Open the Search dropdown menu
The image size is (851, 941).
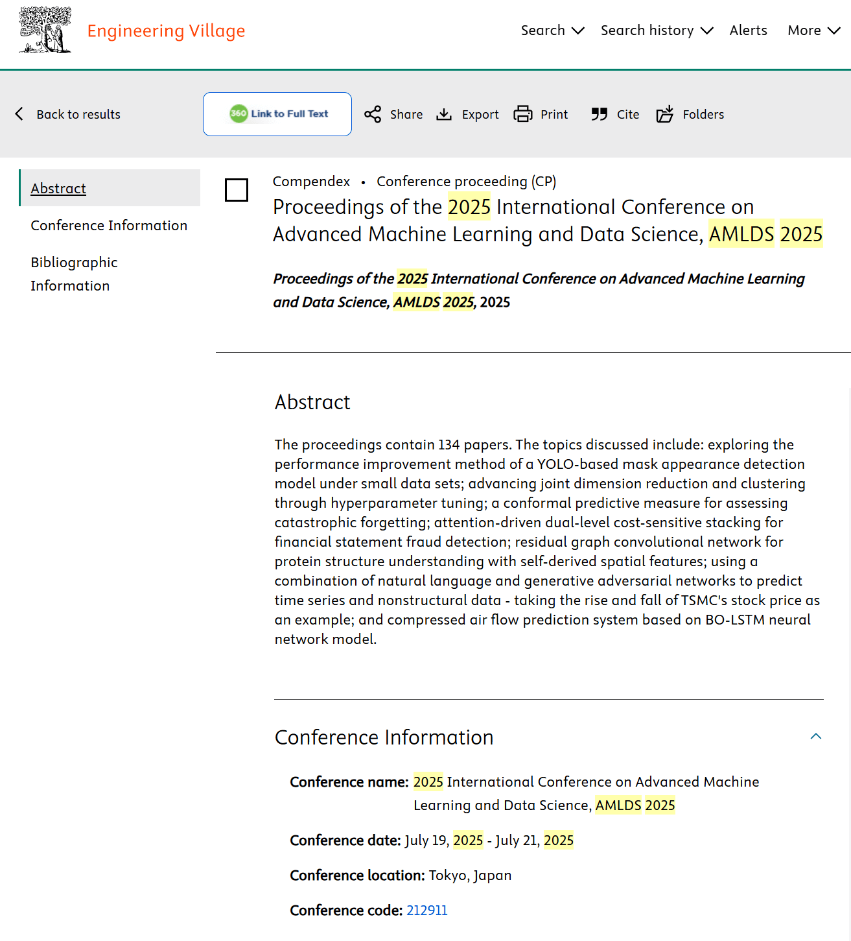point(552,30)
